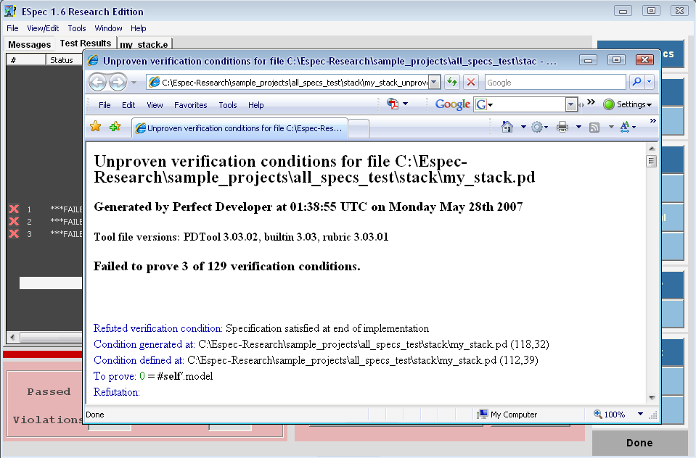Open zoom level dropdown arrow
The image size is (696, 458).
(640, 414)
